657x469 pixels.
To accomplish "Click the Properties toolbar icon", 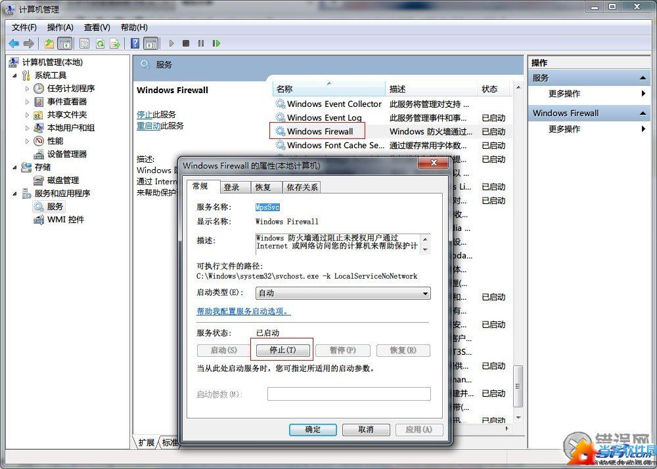I will click(x=84, y=43).
